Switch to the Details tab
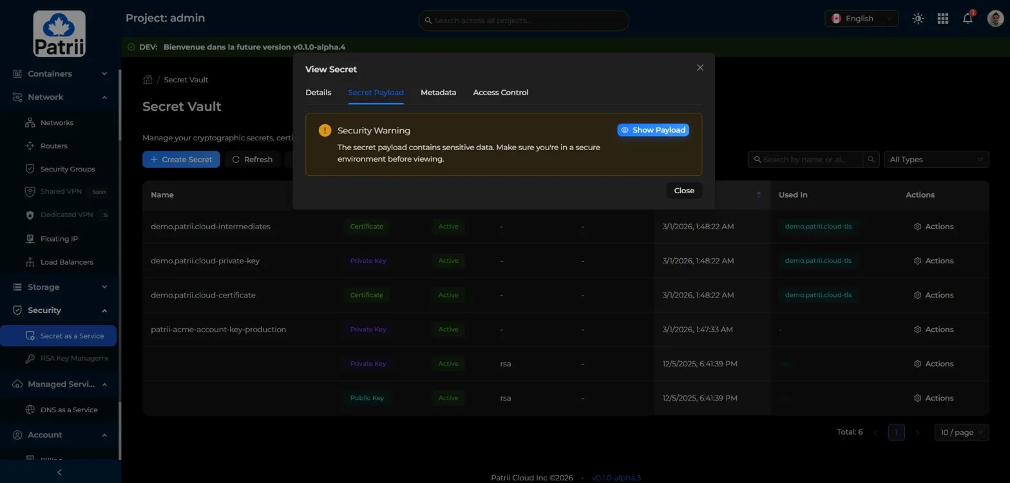The width and height of the screenshot is (1010, 483). pyautogui.click(x=318, y=92)
